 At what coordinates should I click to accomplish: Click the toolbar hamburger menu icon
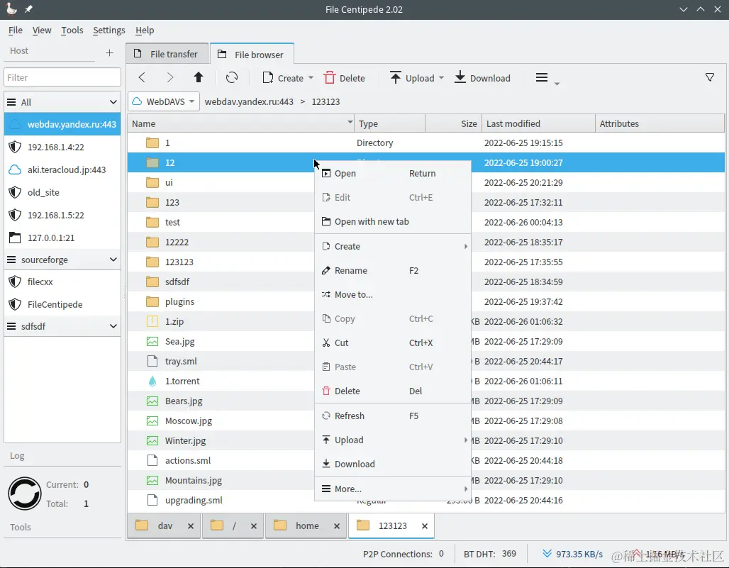[x=542, y=77]
